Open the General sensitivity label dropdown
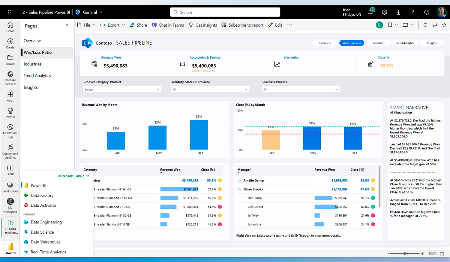 [x=89, y=12]
